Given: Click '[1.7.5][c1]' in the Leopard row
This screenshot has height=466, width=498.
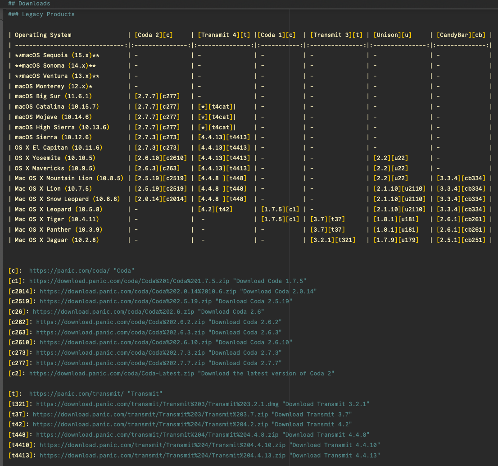Looking at the screenshot, I should (280, 209).
